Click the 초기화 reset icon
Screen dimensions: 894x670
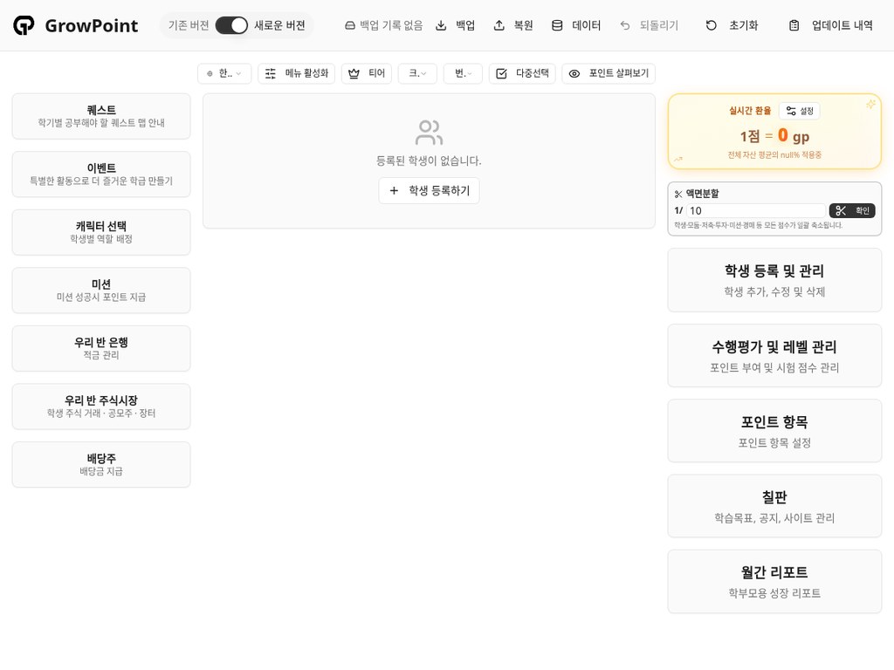pos(711,25)
